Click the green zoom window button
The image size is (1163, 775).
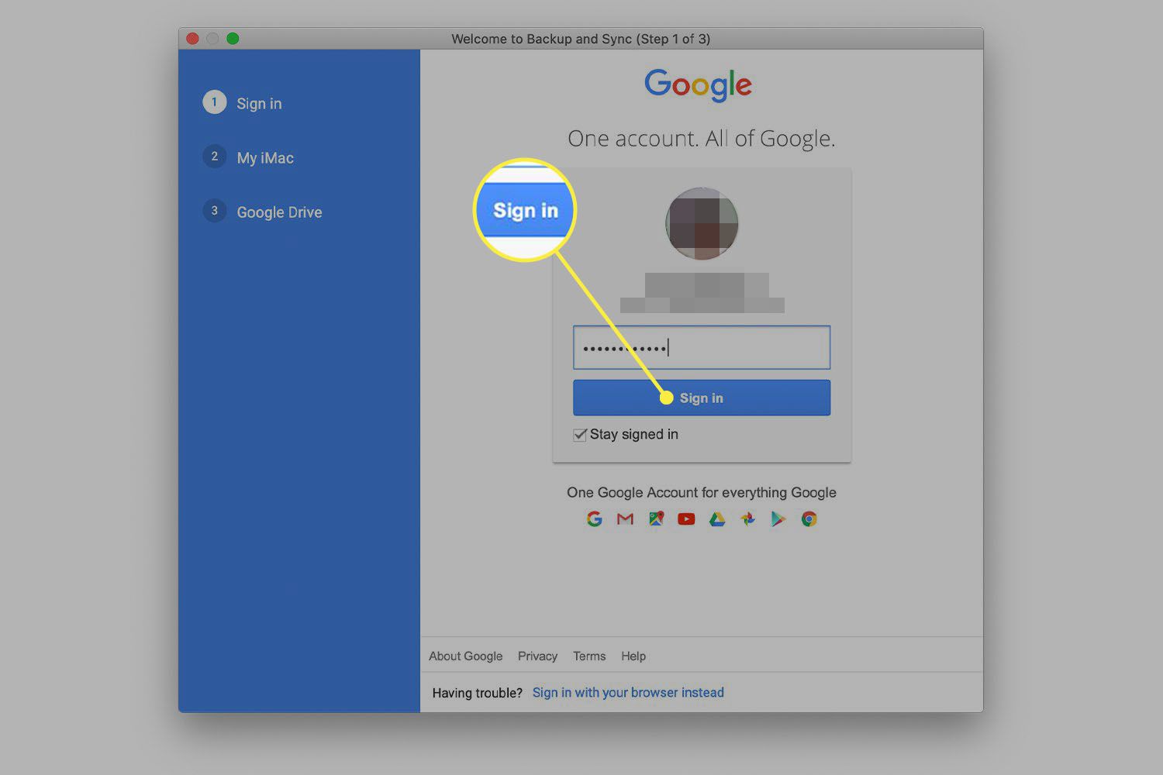coord(233,39)
